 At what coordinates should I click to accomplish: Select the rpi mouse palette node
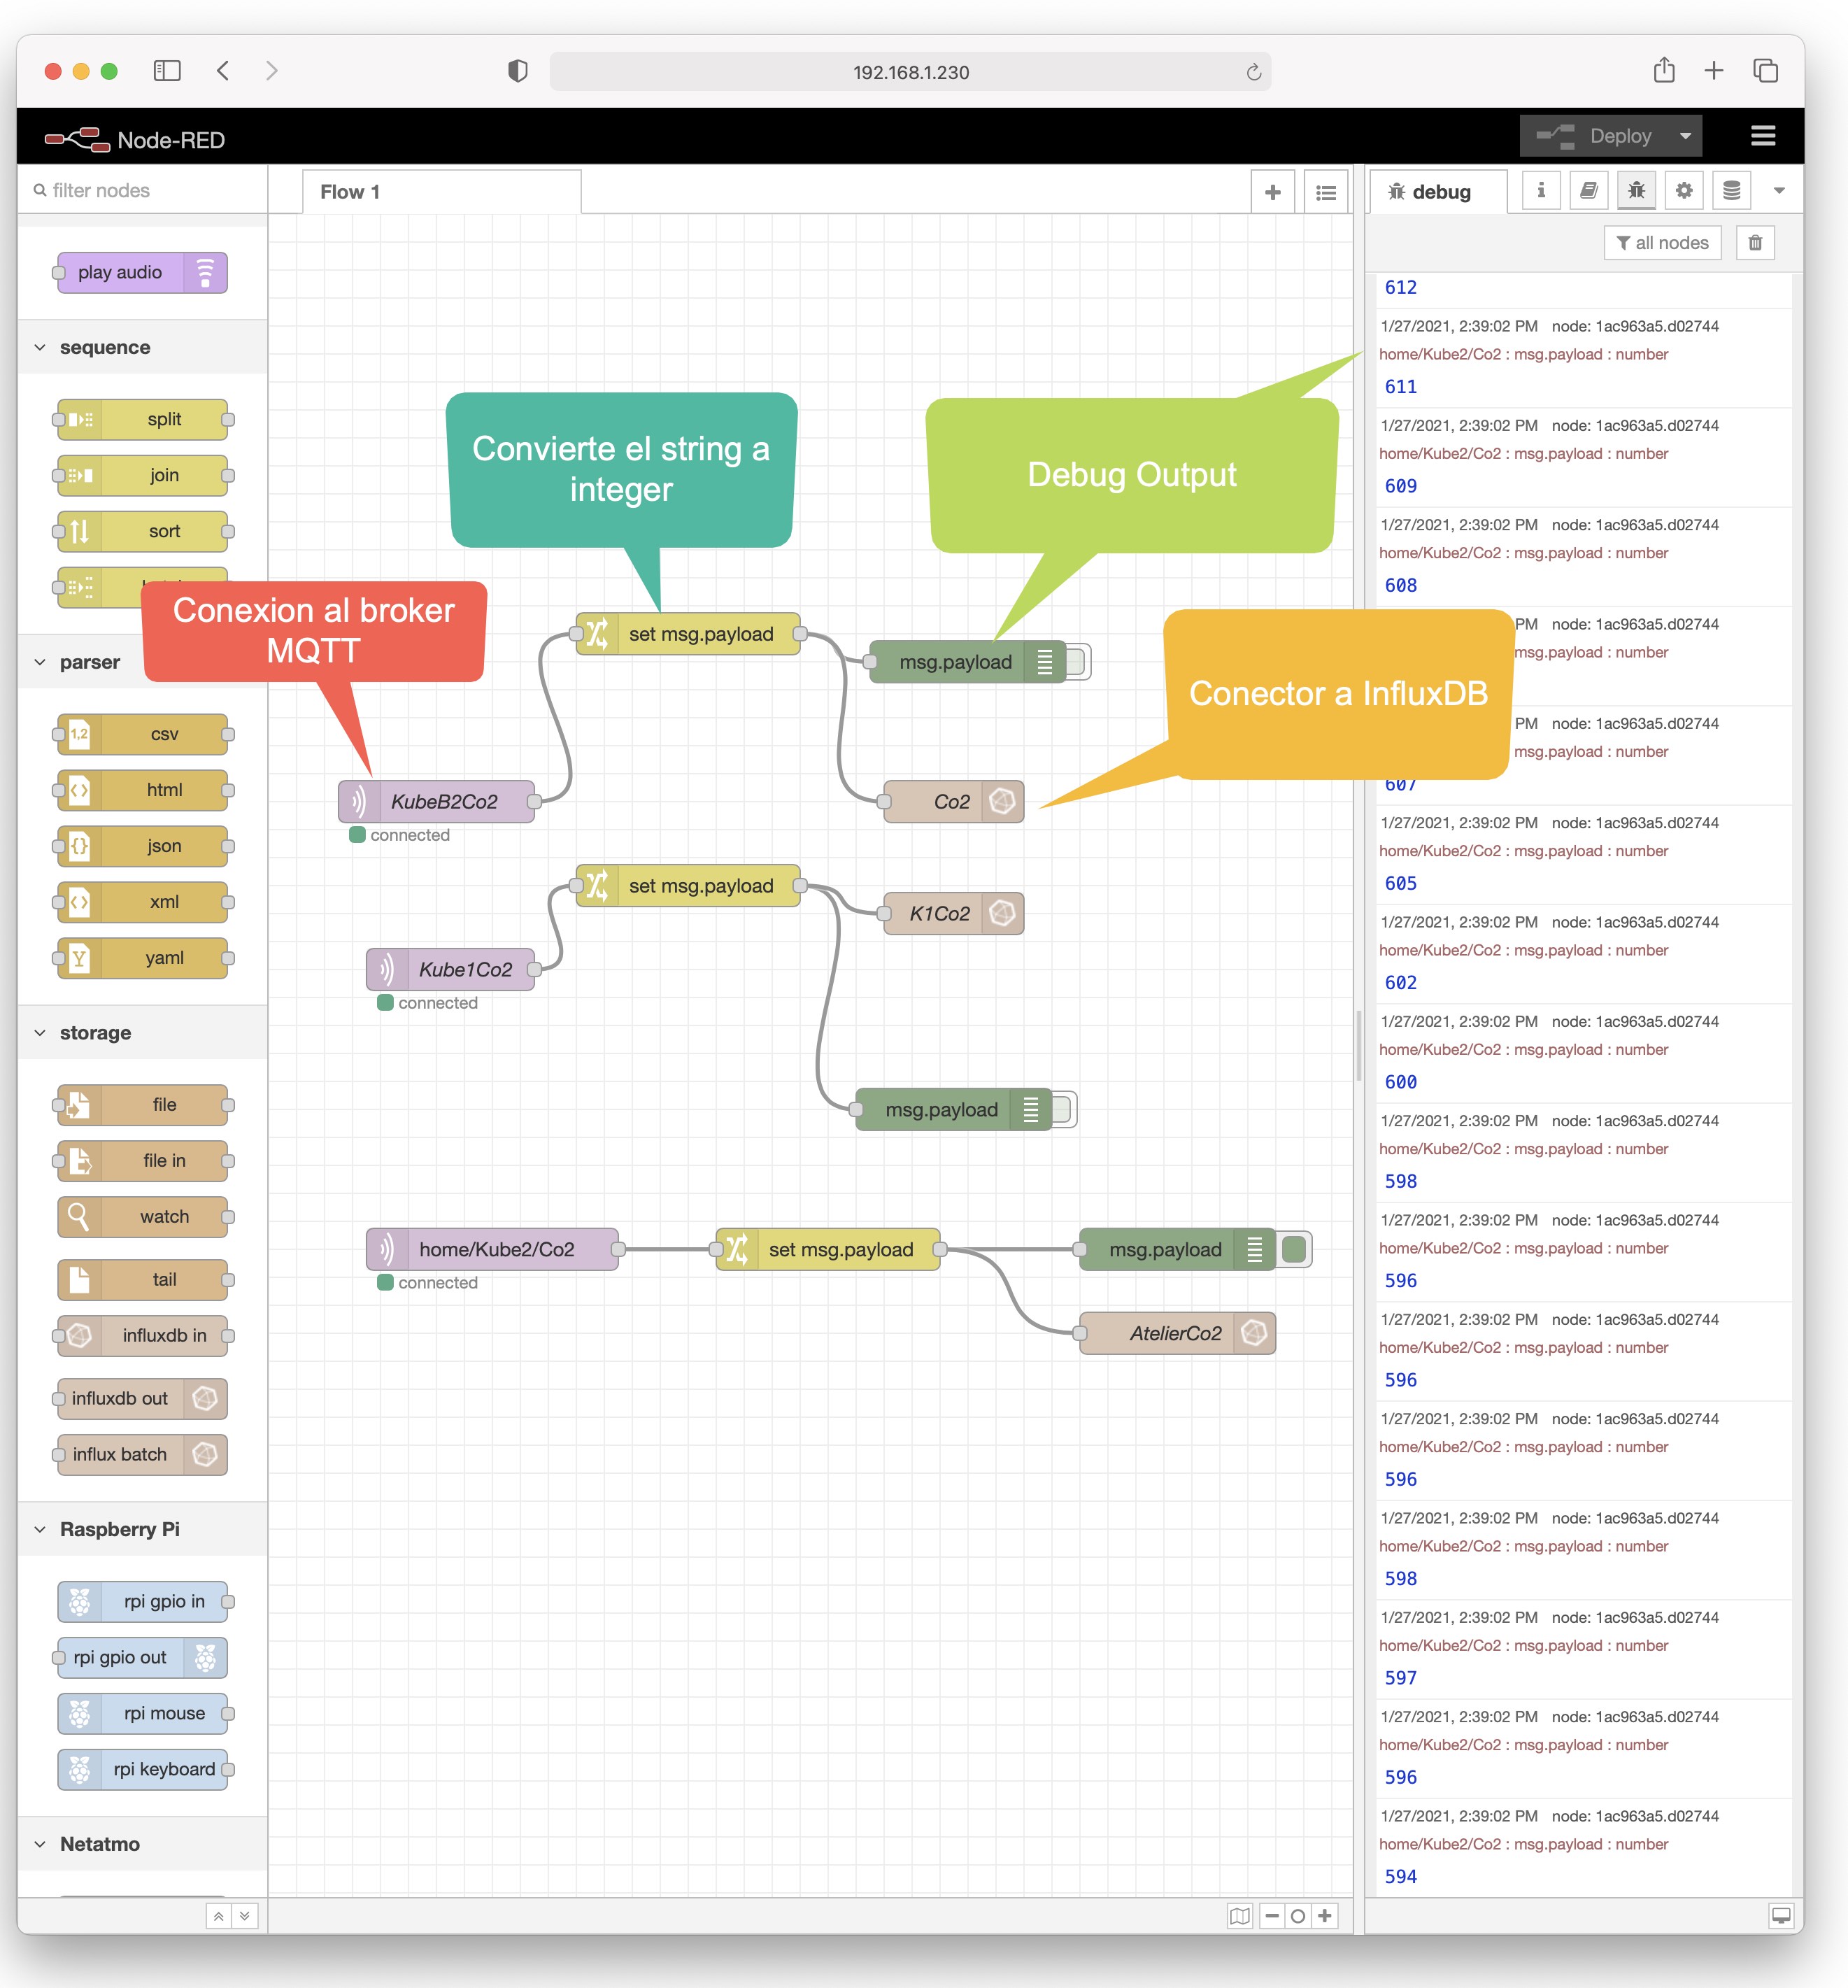[x=142, y=1715]
